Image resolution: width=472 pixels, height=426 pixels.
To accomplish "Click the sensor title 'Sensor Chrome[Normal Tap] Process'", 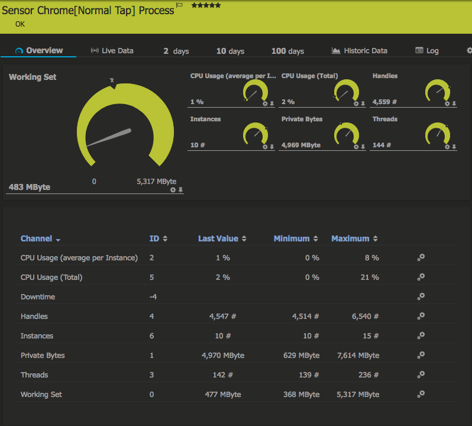I will (x=88, y=11).
